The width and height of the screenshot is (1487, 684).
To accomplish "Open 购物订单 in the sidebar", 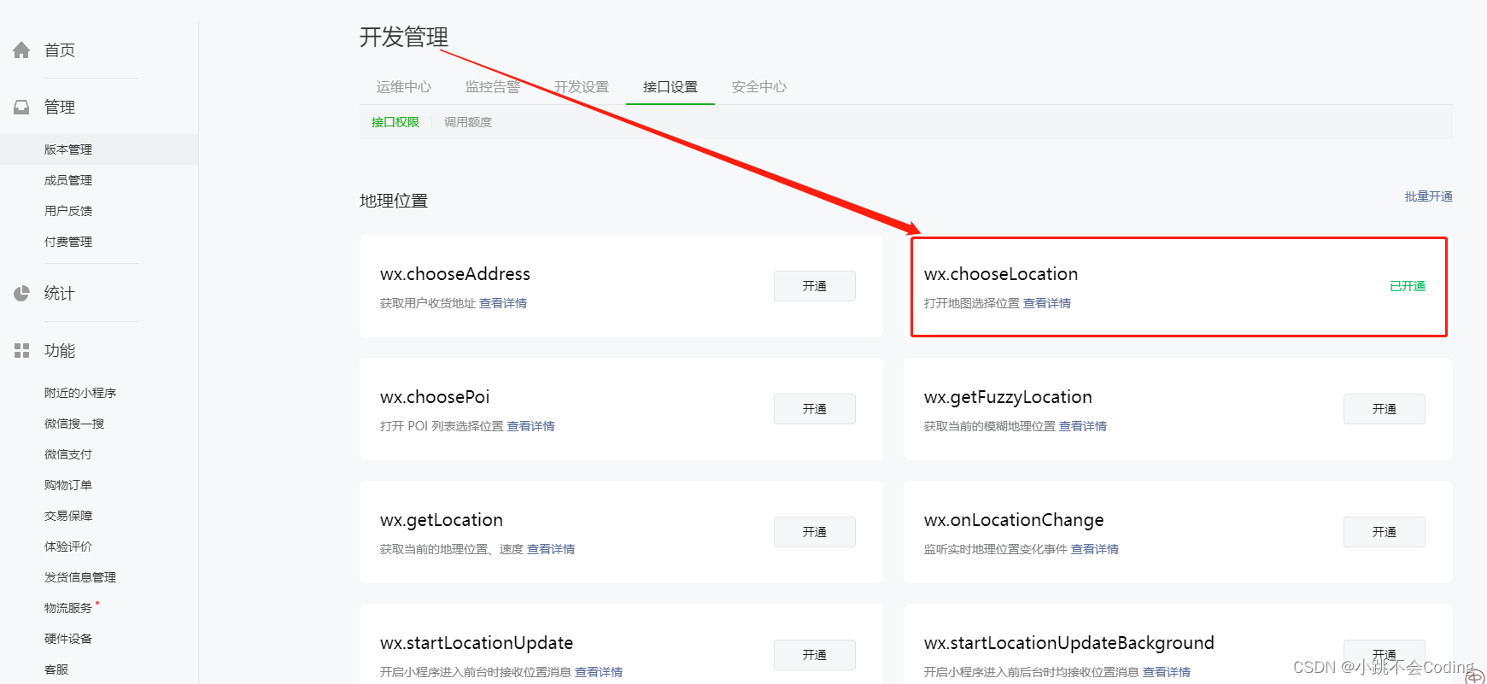I will (x=68, y=485).
